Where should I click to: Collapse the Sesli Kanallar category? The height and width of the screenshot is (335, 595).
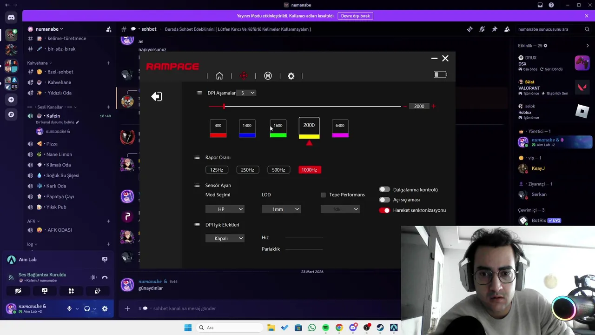[x=52, y=107]
